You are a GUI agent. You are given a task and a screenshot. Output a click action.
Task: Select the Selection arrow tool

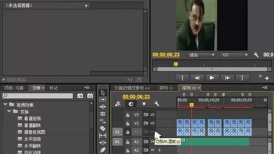(103, 93)
